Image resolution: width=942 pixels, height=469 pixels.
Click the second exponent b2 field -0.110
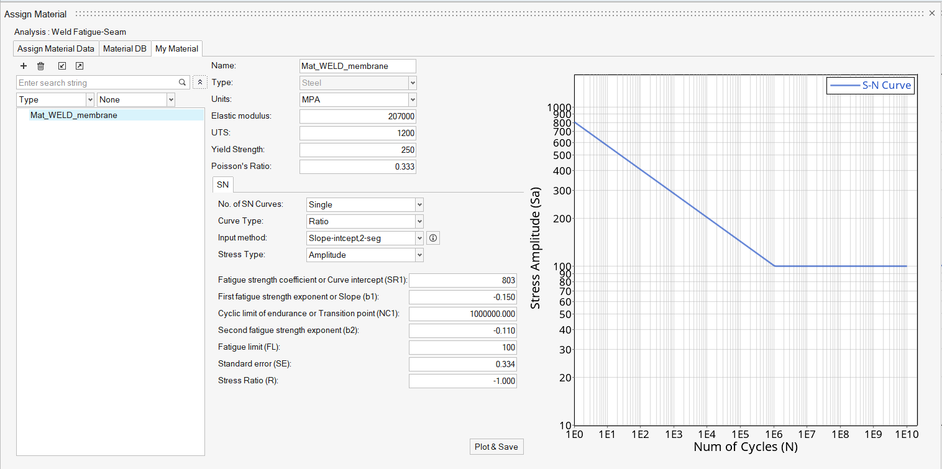click(x=463, y=330)
